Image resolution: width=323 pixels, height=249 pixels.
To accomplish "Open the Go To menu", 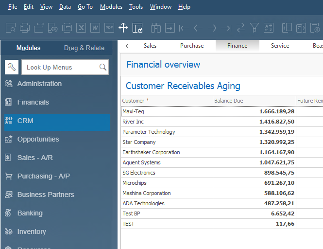I will coord(85,7).
